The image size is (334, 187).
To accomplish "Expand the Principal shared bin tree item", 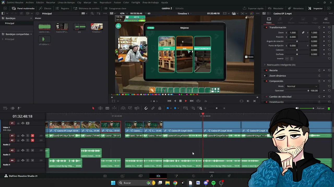I will click(3, 39).
